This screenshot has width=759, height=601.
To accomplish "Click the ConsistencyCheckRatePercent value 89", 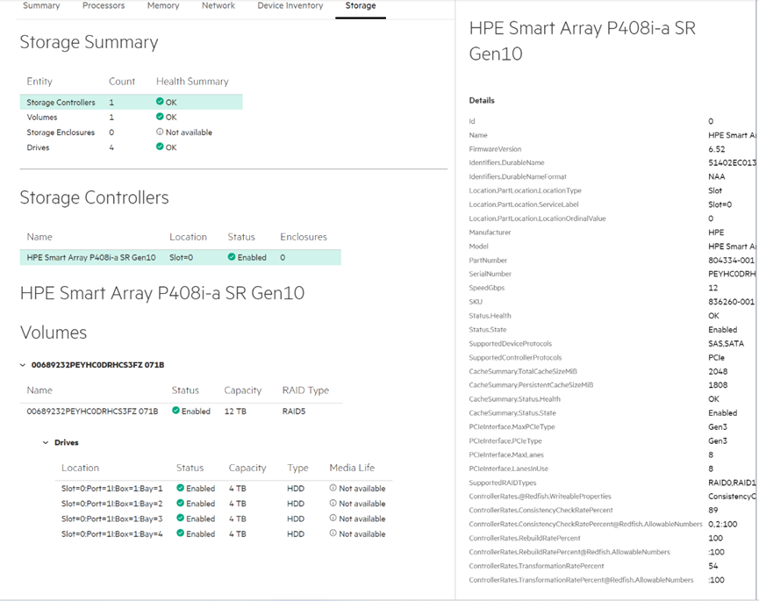I will pyautogui.click(x=713, y=510).
